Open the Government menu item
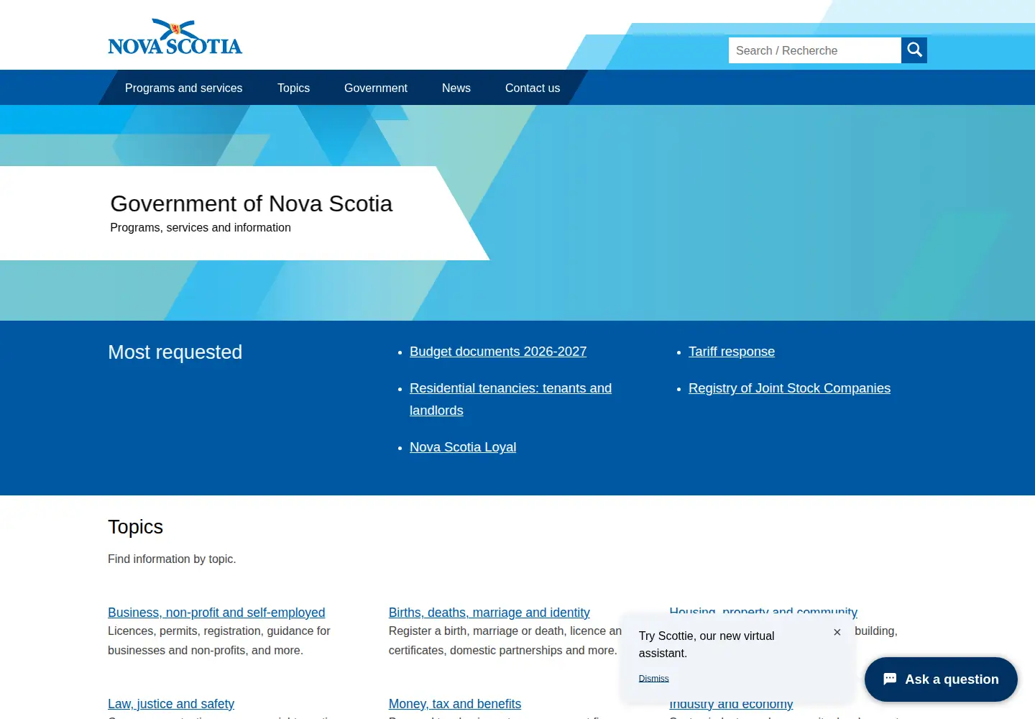This screenshot has width=1035, height=719. click(376, 88)
